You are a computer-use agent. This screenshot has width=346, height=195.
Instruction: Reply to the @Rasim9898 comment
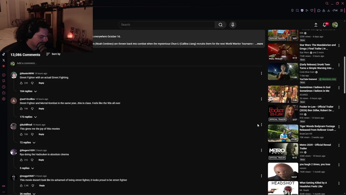tap(41, 83)
